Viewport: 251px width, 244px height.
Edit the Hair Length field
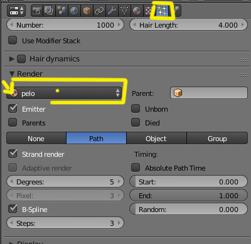tap(188, 25)
